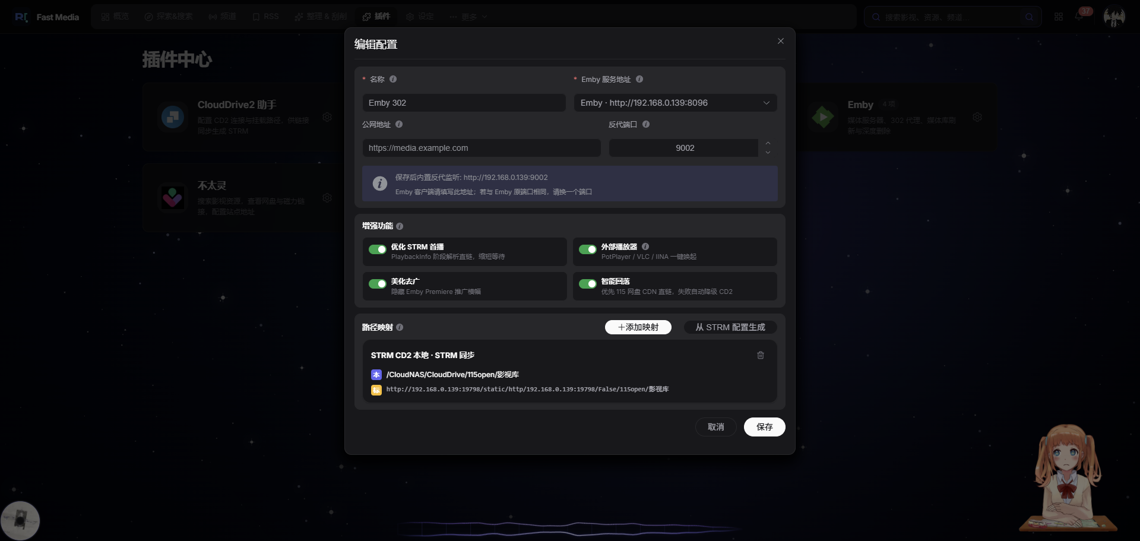This screenshot has width=1140, height=541.
Task: Switch off the 智能回落 toggle
Action: click(x=588, y=284)
